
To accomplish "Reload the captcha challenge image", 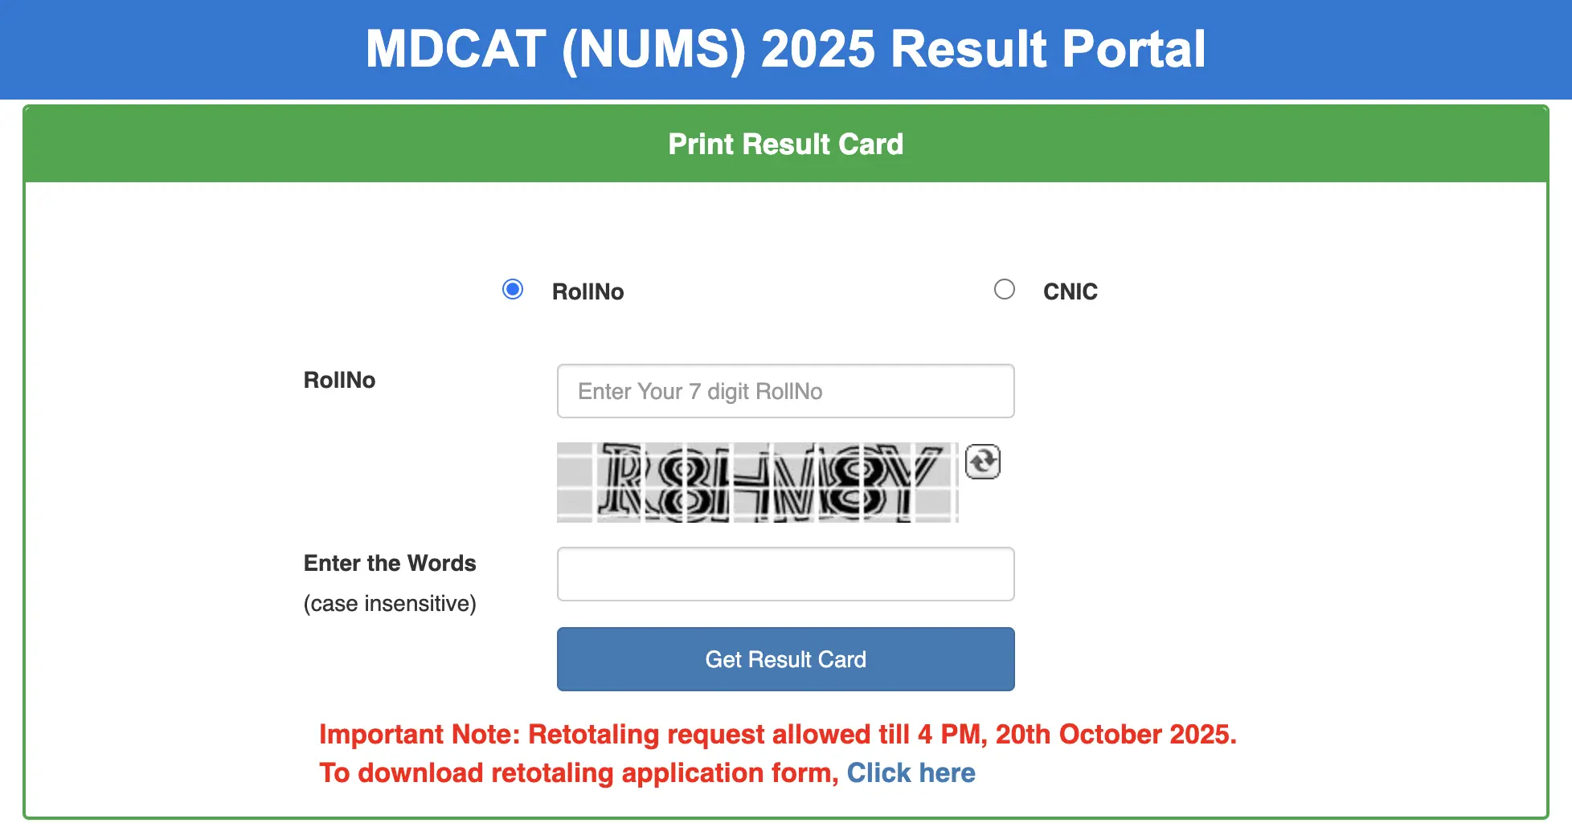I will coord(982,462).
